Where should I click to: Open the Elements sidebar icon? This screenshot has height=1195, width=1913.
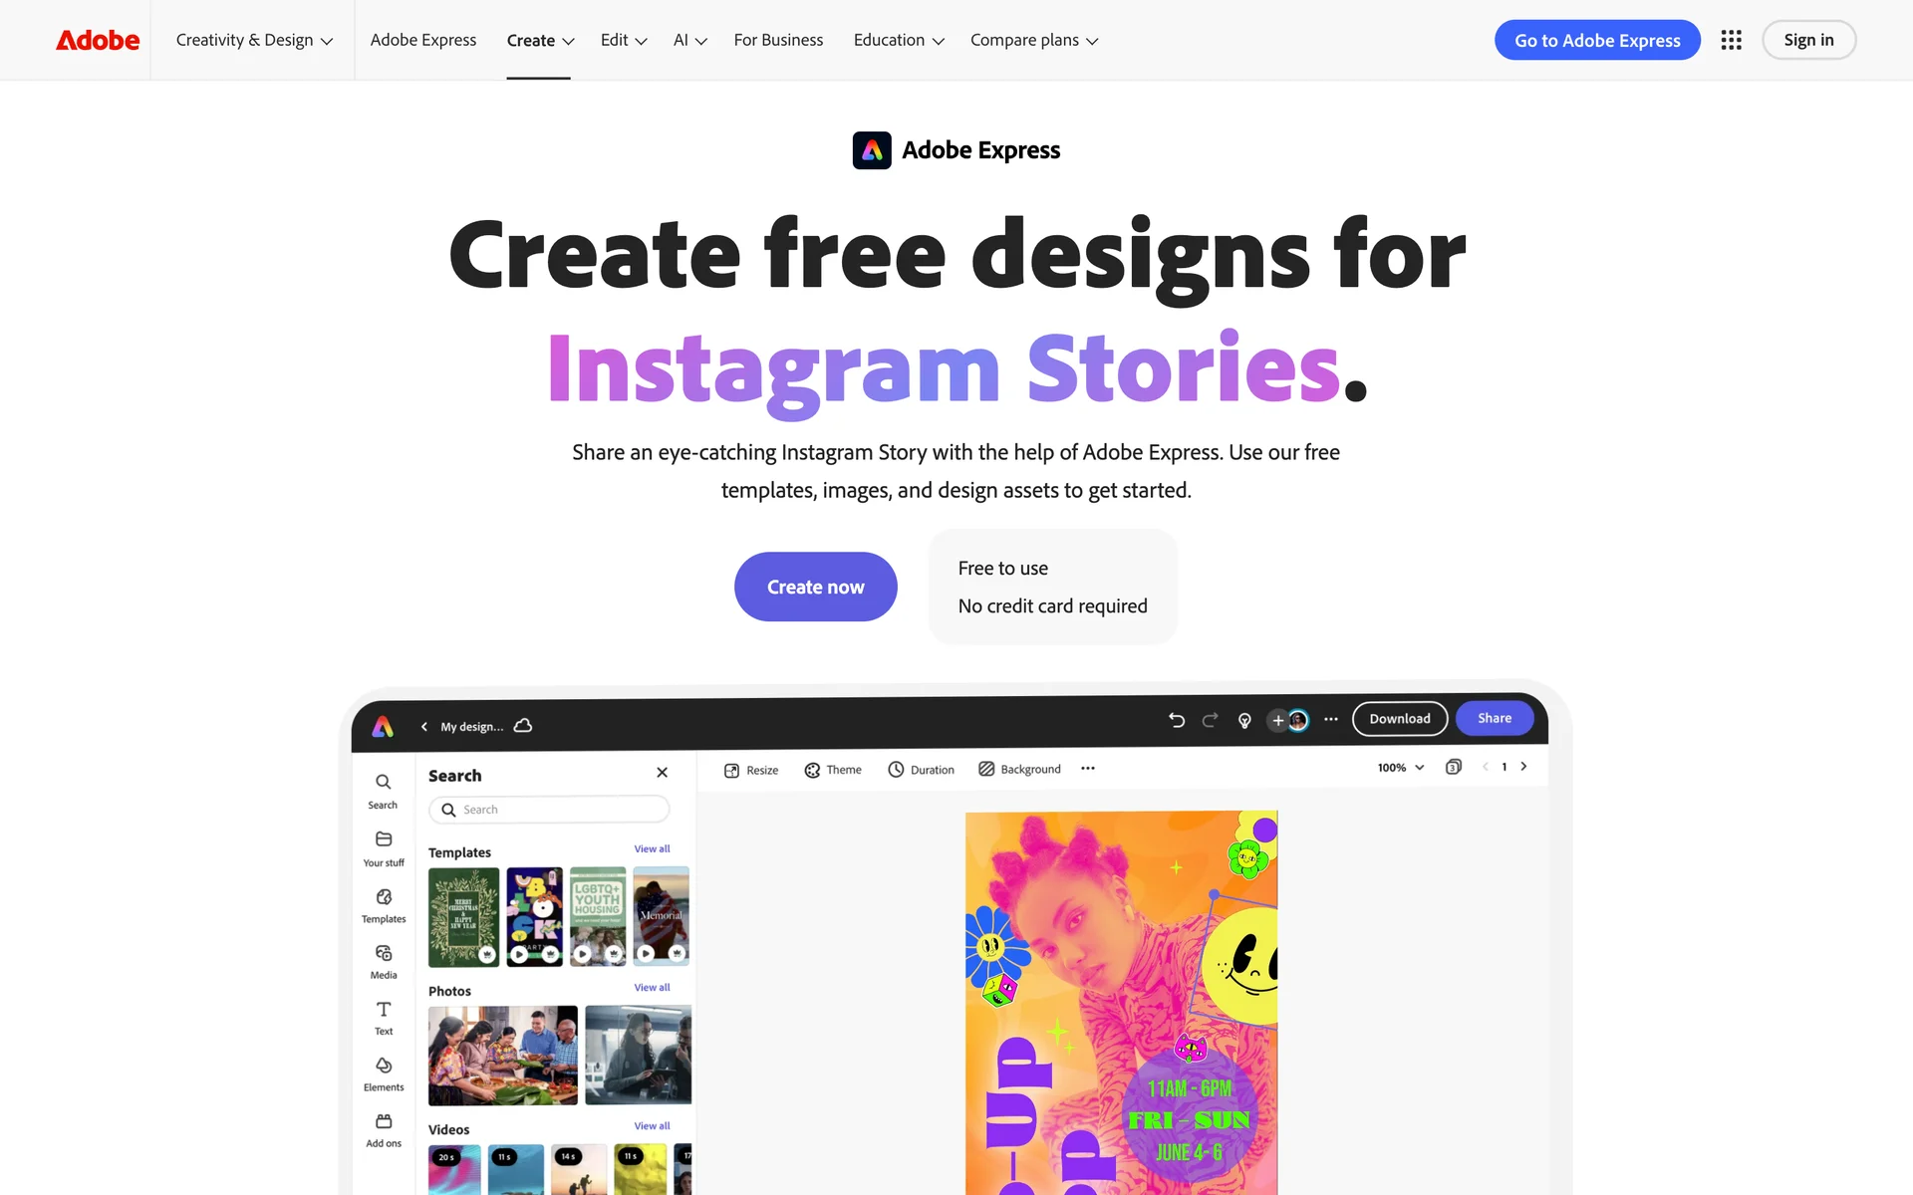[x=384, y=1075]
